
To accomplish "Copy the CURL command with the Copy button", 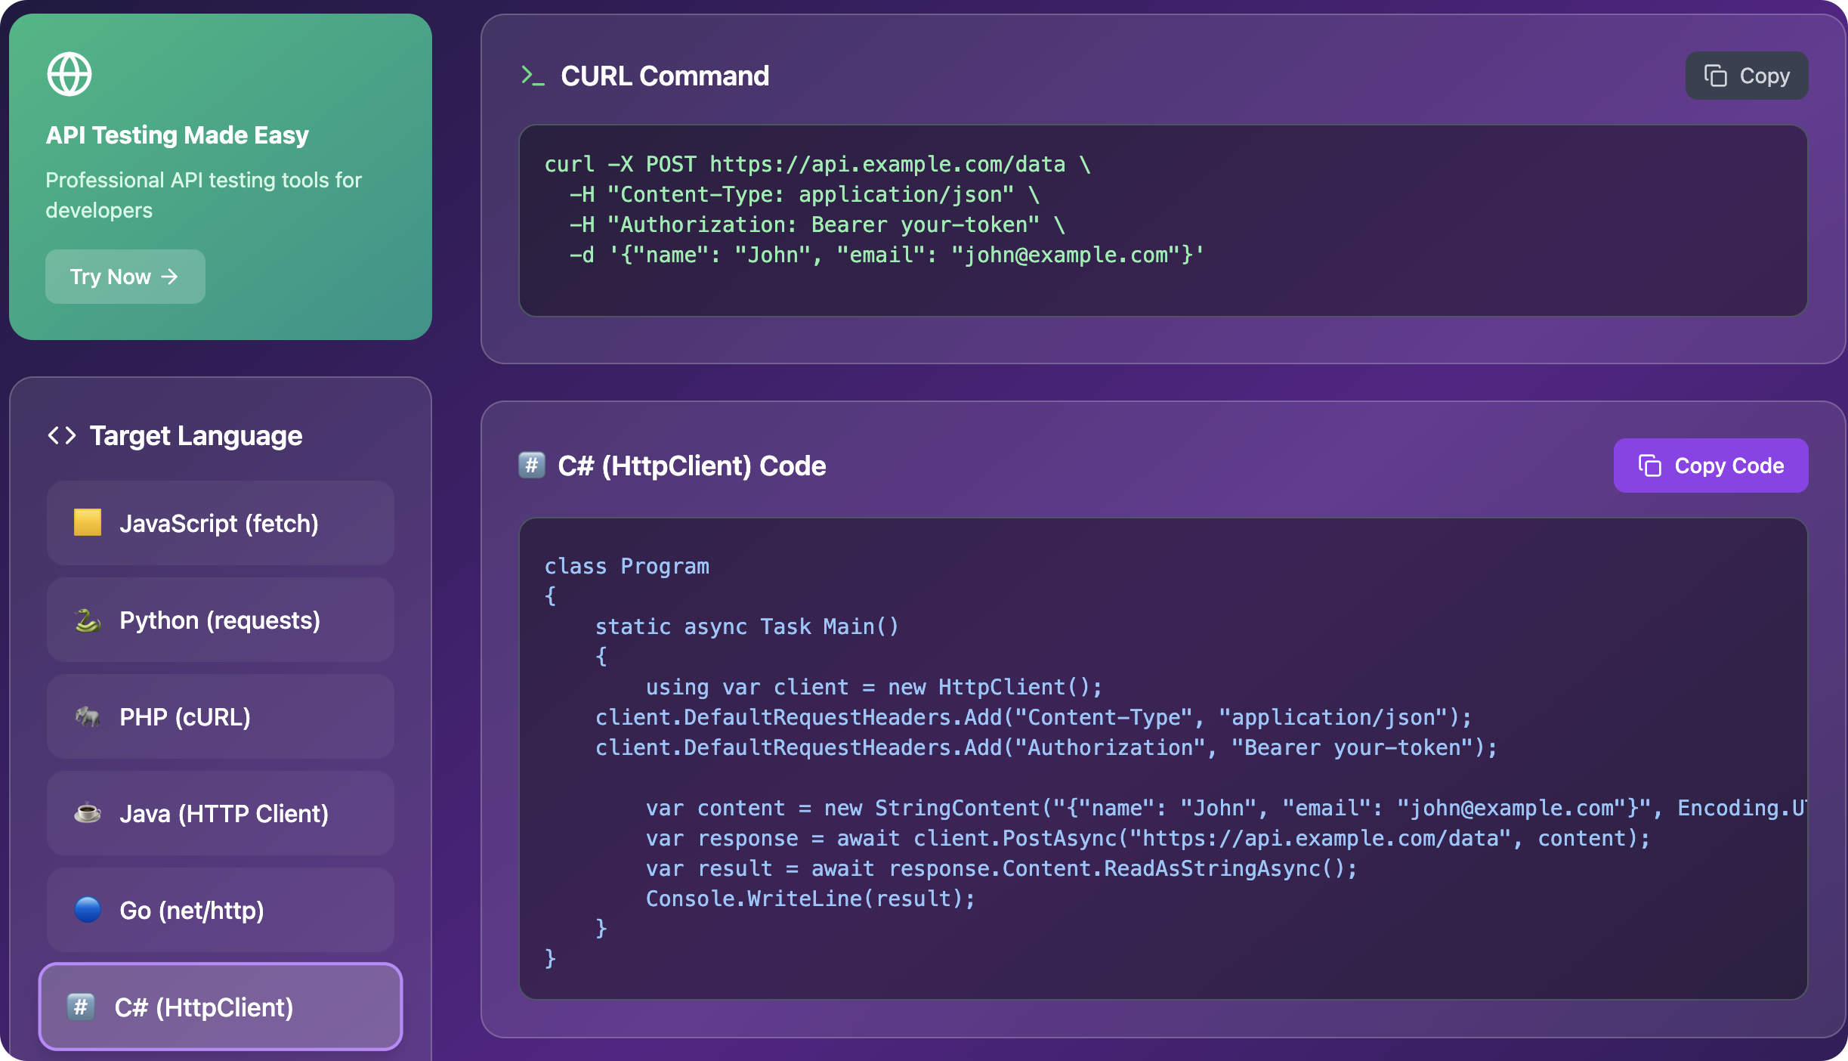I will (x=1746, y=76).
